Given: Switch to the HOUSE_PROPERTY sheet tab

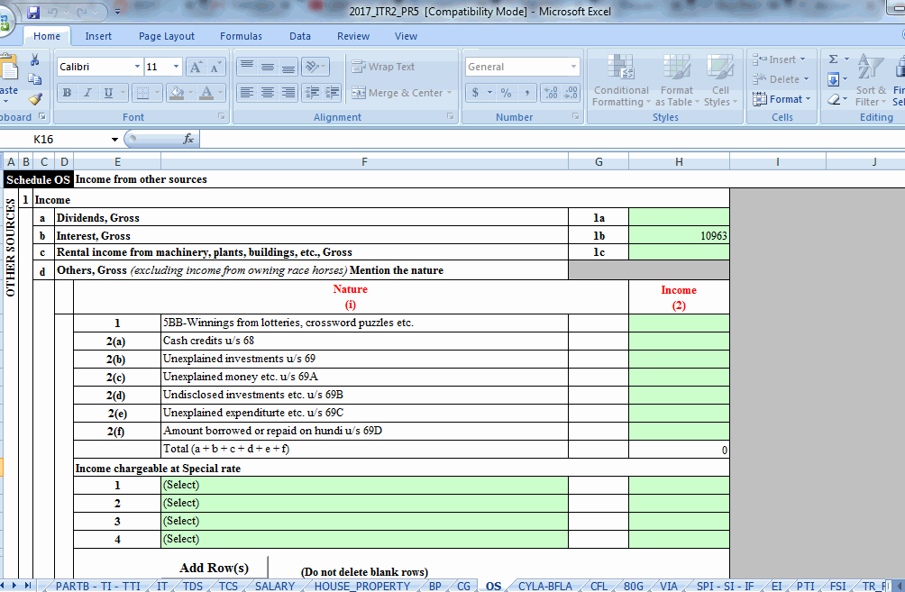Looking at the screenshot, I should [361, 587].
